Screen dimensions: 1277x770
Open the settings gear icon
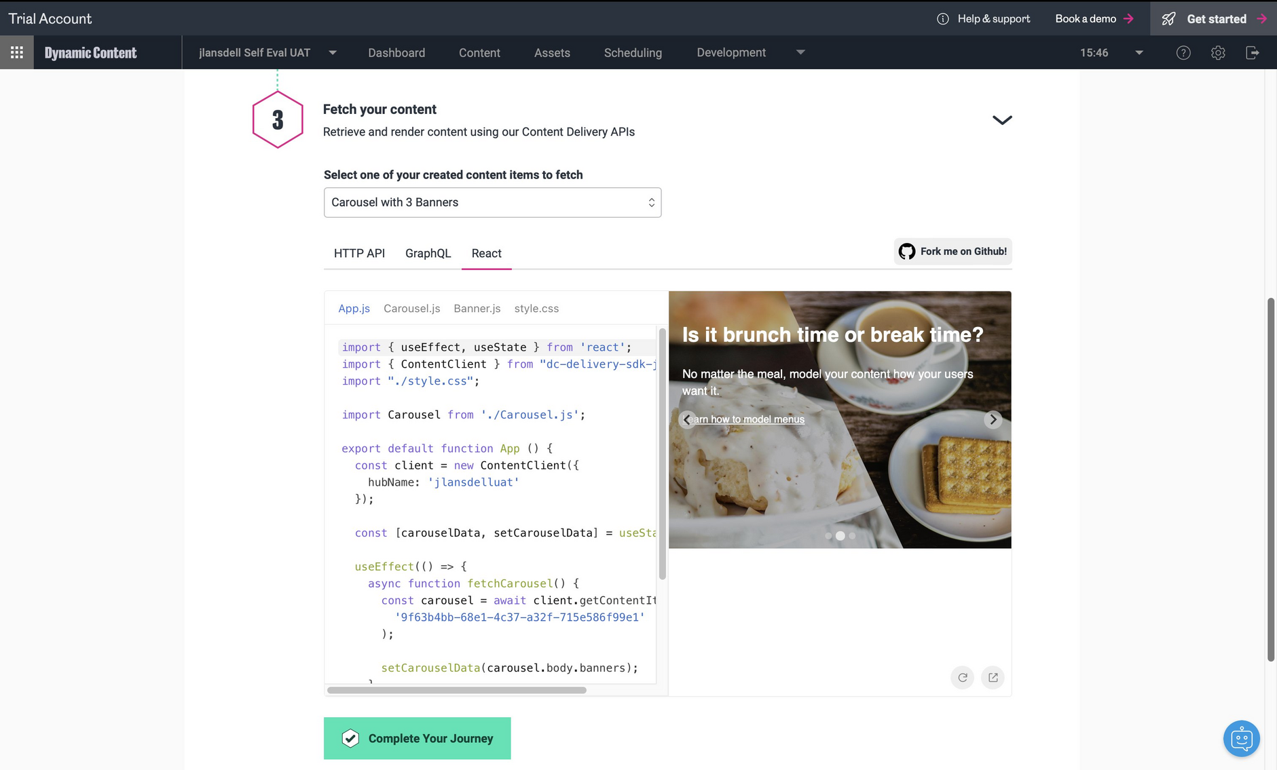coord(1218,53)
